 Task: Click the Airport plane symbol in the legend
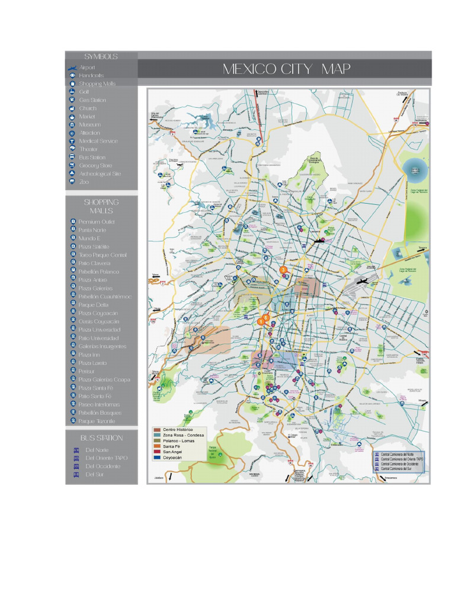pos(72,68)
